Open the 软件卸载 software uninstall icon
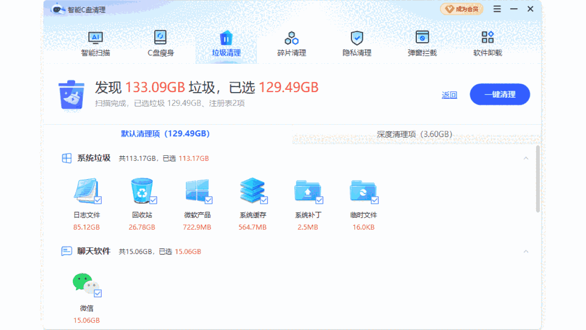The image size is (586, 330). click(x=487, y=38)
